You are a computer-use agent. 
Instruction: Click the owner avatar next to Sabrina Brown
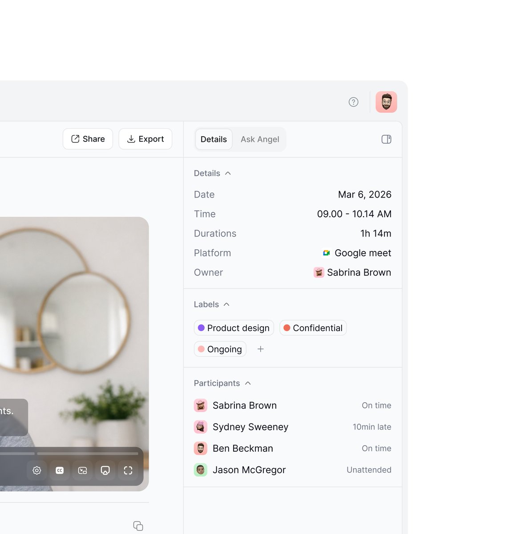319,272
